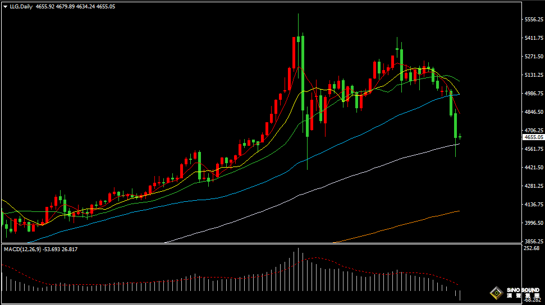Click the 4846.50 price axis label
Image resolution: width=545 pixels, height=305 pixels.
click(533, 112)
